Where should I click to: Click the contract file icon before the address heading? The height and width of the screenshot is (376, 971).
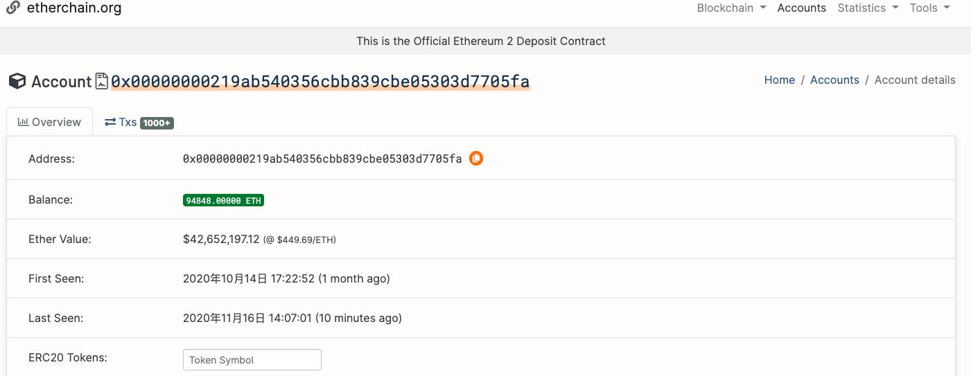coord(102,81)
